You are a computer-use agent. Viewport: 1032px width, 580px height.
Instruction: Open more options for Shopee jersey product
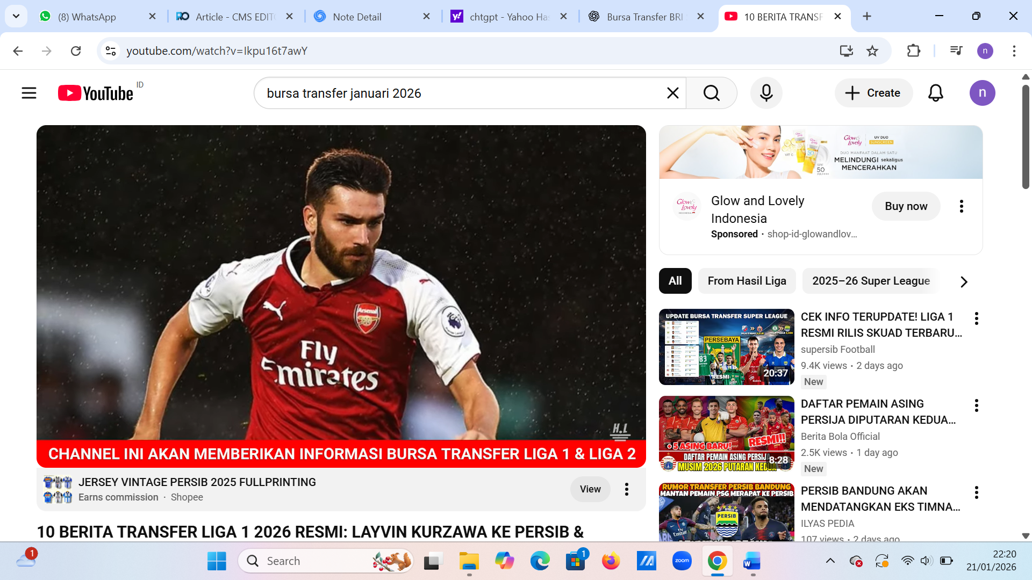click(626, 489)
